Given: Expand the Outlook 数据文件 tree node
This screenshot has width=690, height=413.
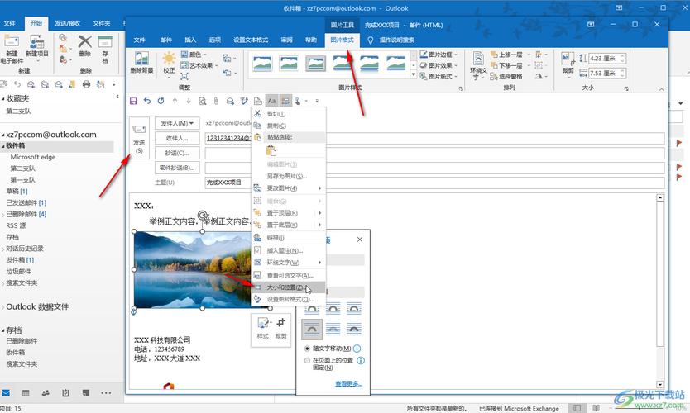Looking at the screenshot, I should click(x=2, y=307).
